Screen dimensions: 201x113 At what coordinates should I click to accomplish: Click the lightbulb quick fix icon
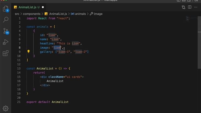click(29, 51)
